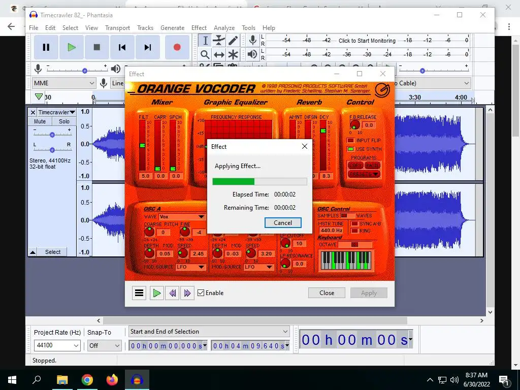Skip forward in effect preview
Viewport: 520px width, 390px height.
click(187, 293)
